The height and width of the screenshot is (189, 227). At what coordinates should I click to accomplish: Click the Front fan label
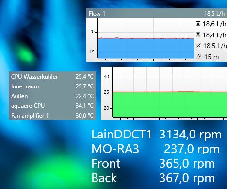tap(106, 164)
